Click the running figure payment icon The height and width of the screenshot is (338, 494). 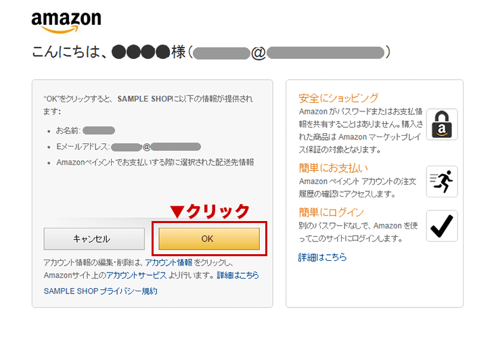442,182
